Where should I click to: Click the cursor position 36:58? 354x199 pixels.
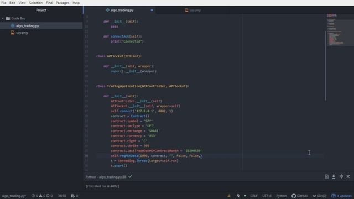click(62, 196)
